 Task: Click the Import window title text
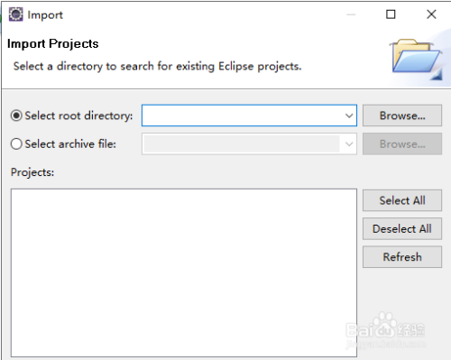pyautogui.click(x=45, y=15)
